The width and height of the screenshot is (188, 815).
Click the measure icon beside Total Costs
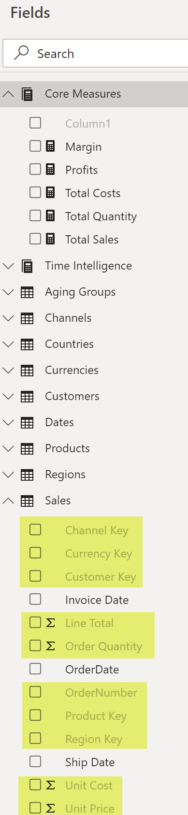pyautogui.click(x=50, y=193)
